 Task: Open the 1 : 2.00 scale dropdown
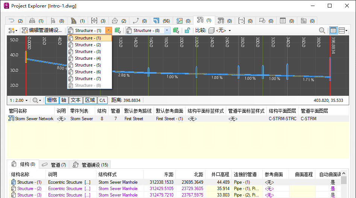[x=18, y=100]
